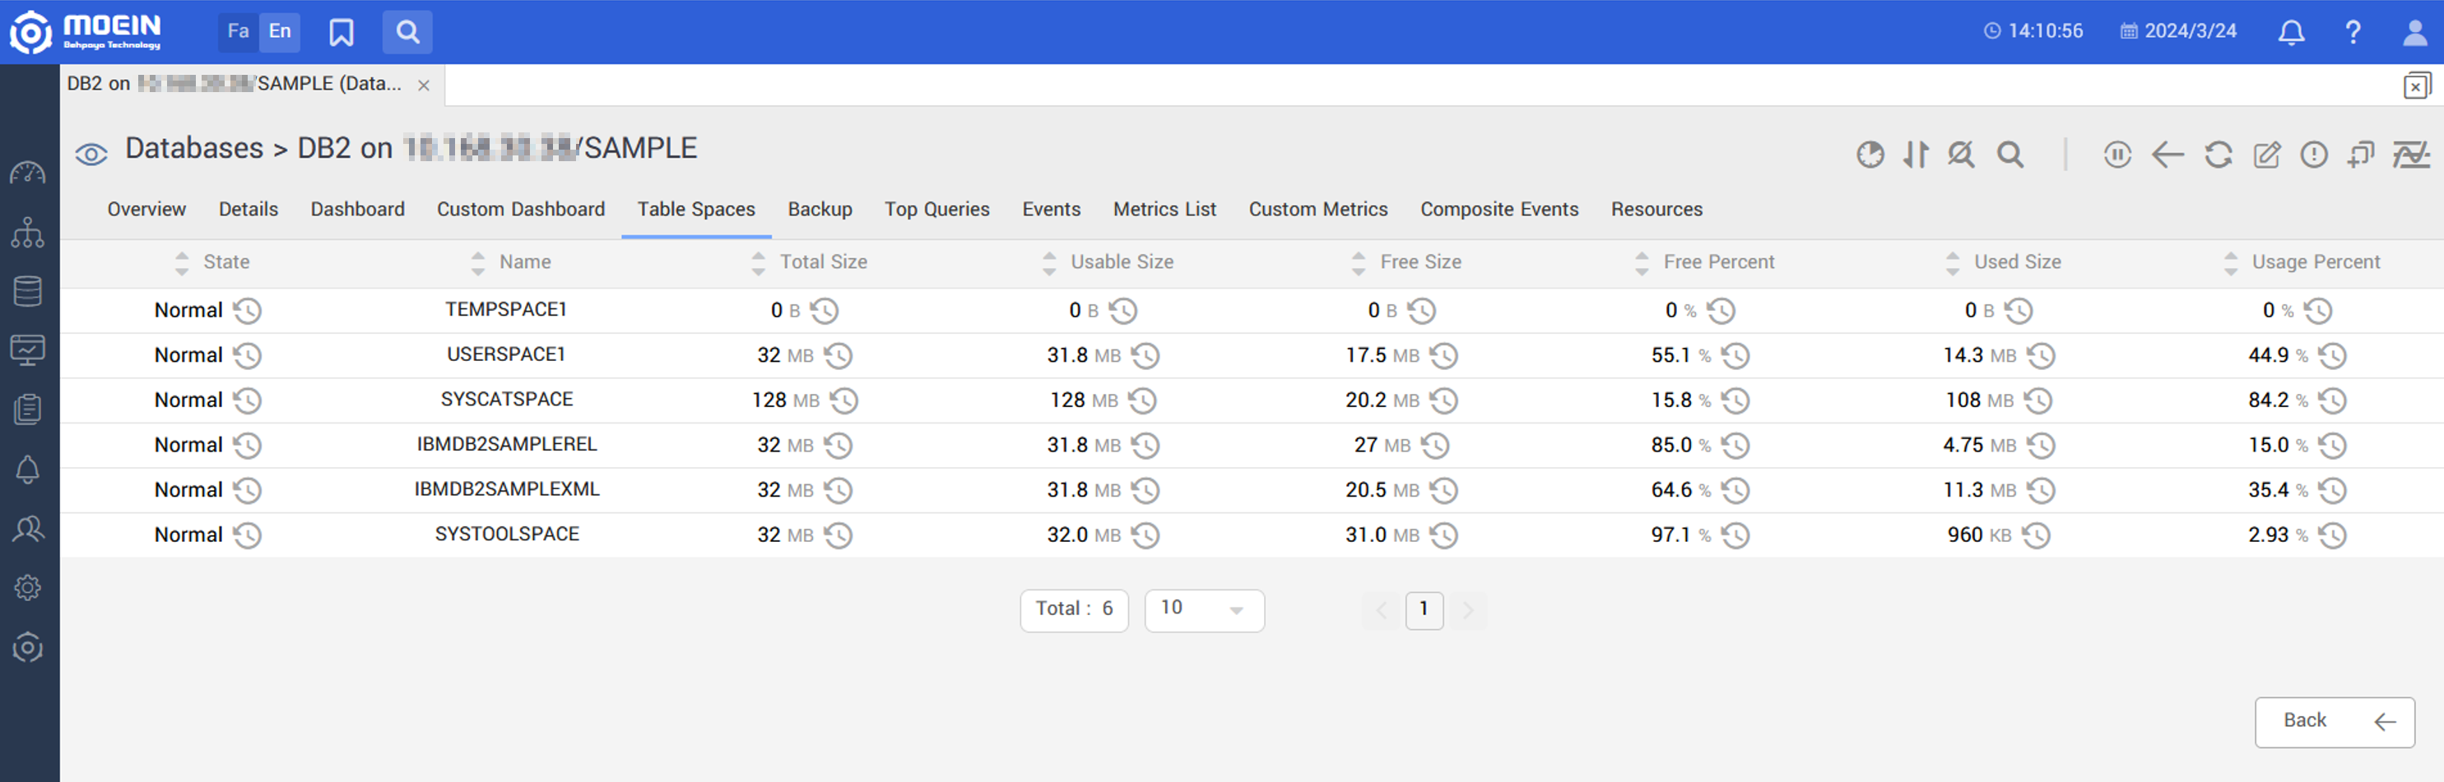The image size is (2444, 782).
Task: Open the settings gear sidebar icon
Action: 27,588
